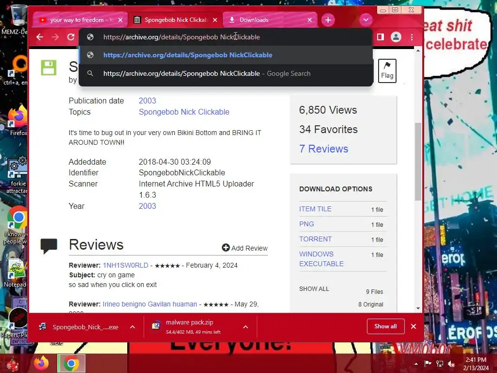Open Firefox from the taskbar

click(x=42, y=363)
